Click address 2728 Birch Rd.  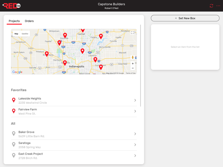pyautogui.click(x=28, y=158)
